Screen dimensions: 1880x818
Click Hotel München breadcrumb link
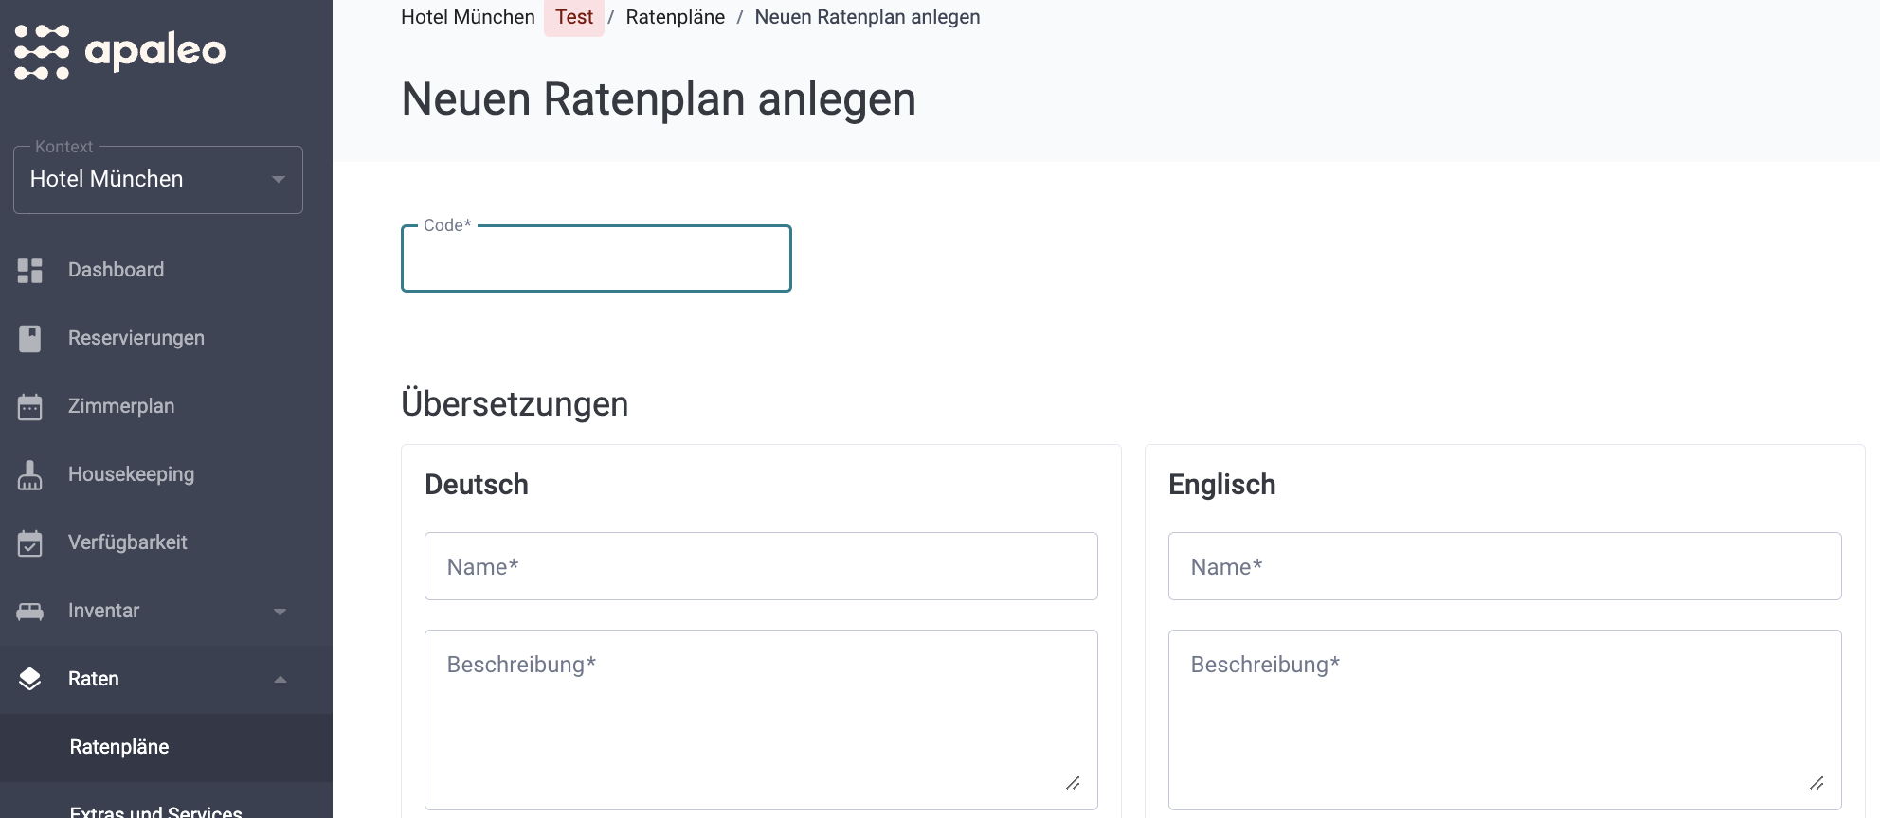(x=468, y=17)
